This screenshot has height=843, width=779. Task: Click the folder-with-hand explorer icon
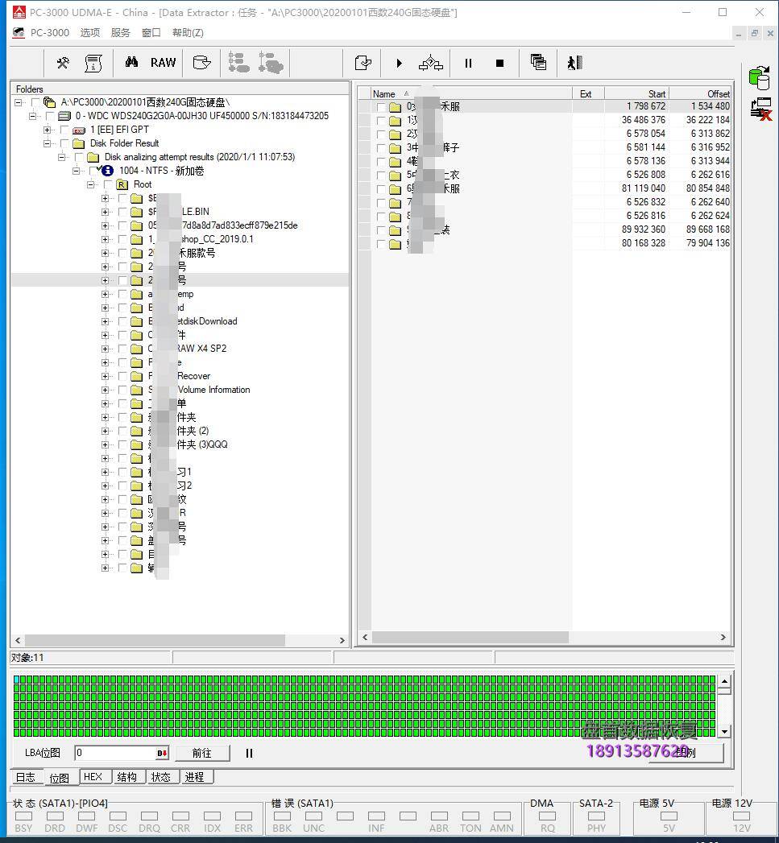pos(201,63)
